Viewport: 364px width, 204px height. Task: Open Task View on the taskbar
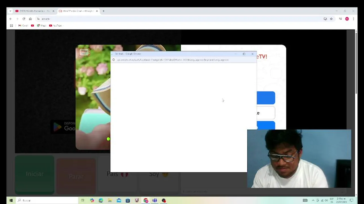click(83, 200)
